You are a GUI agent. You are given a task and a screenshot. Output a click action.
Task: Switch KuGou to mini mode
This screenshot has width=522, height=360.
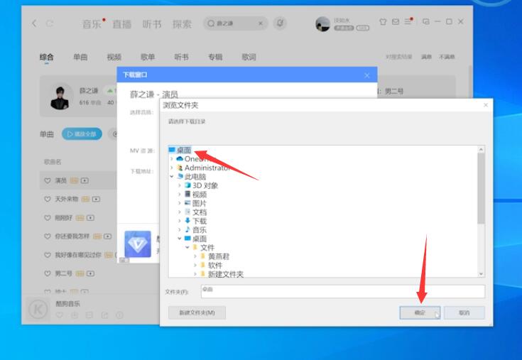(426, 21)
